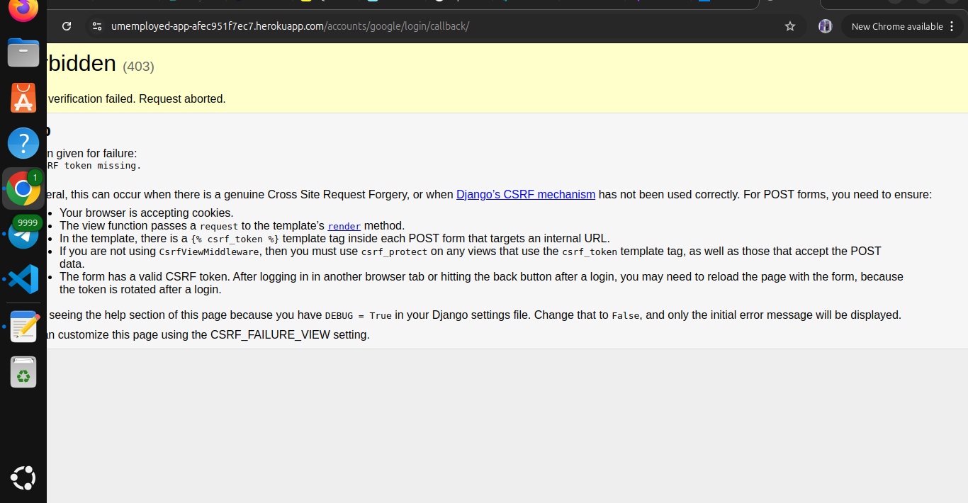The image size is (968, 503).
Task: Open the Chrome three-dot menu
Action: tap(952, 26)
